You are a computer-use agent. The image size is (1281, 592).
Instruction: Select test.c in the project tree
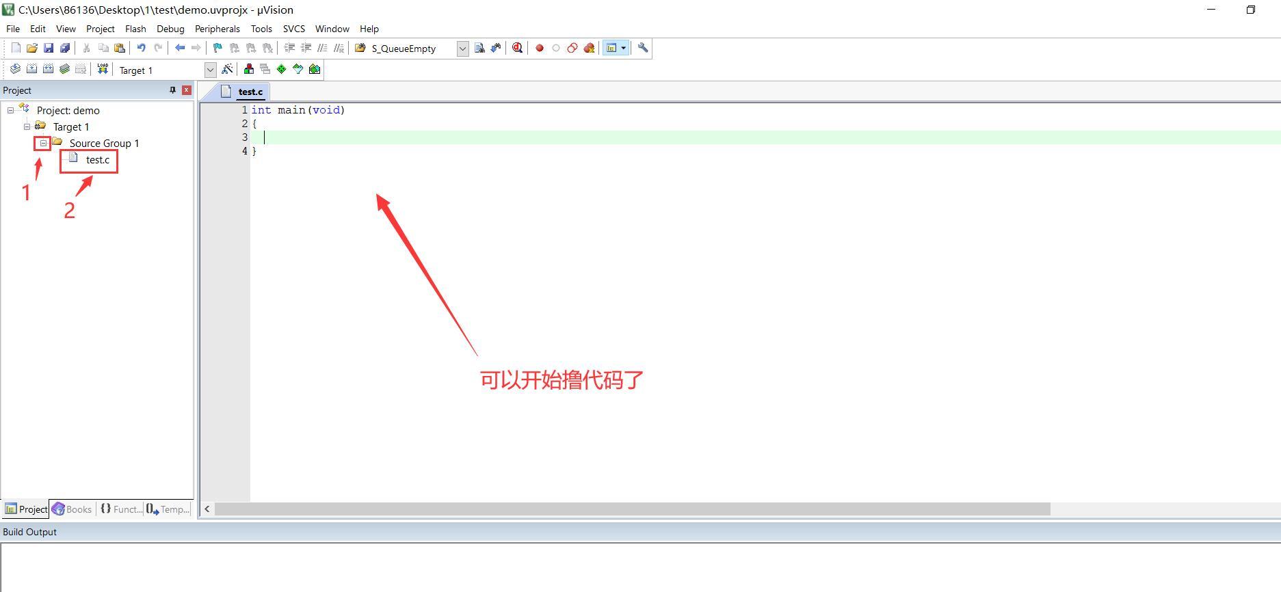[x=98, y=160]
